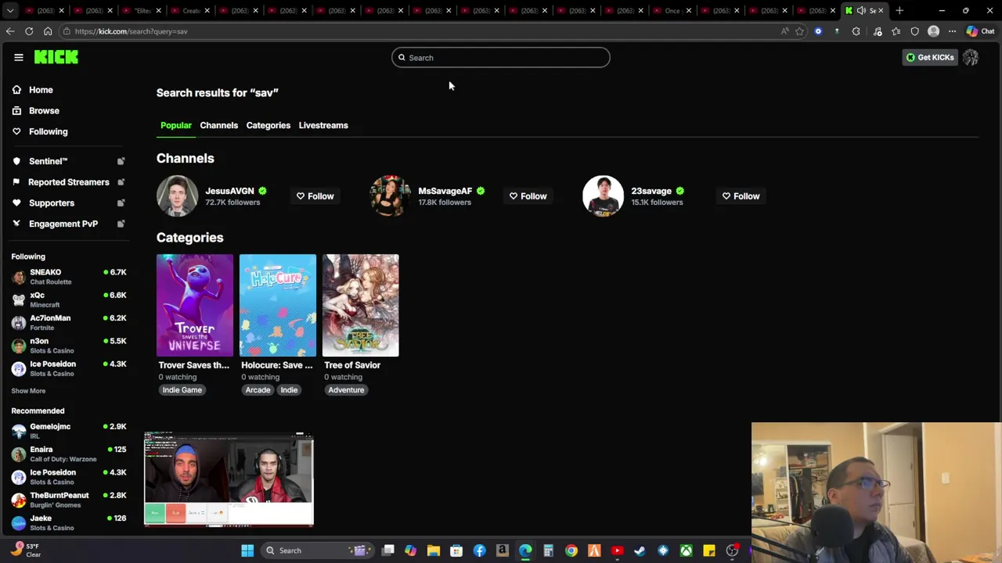The height and width of the screenshot is (563, 1002).
Task: Open the Home page from sidebar
Action: 41,90
